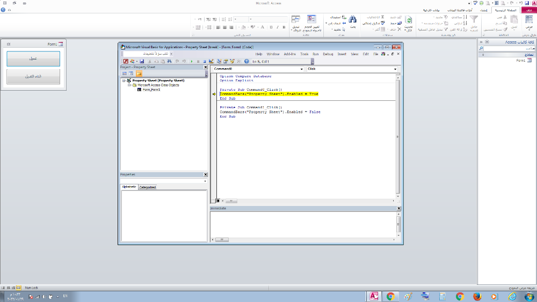Open the Command0 object dropdown
The image size is (537, 302).
click(x=301, y=69)
